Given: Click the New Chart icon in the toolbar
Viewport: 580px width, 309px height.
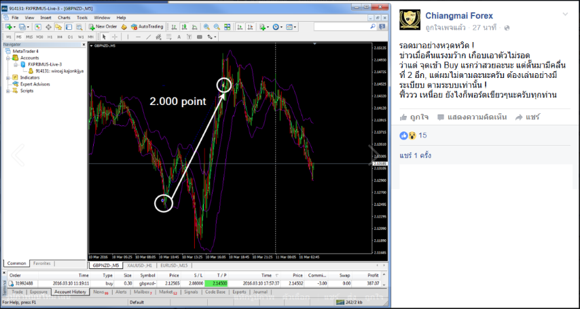Looking at the screenshot, I should (x=9, y=26).
